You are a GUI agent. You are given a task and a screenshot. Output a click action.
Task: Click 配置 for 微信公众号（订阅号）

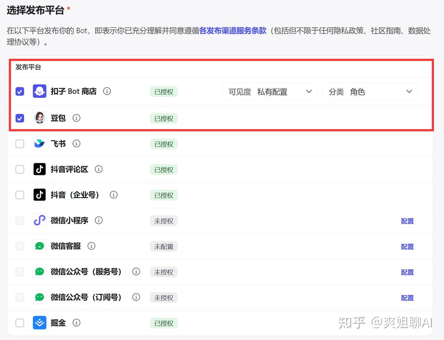click(x=407, y=298)
